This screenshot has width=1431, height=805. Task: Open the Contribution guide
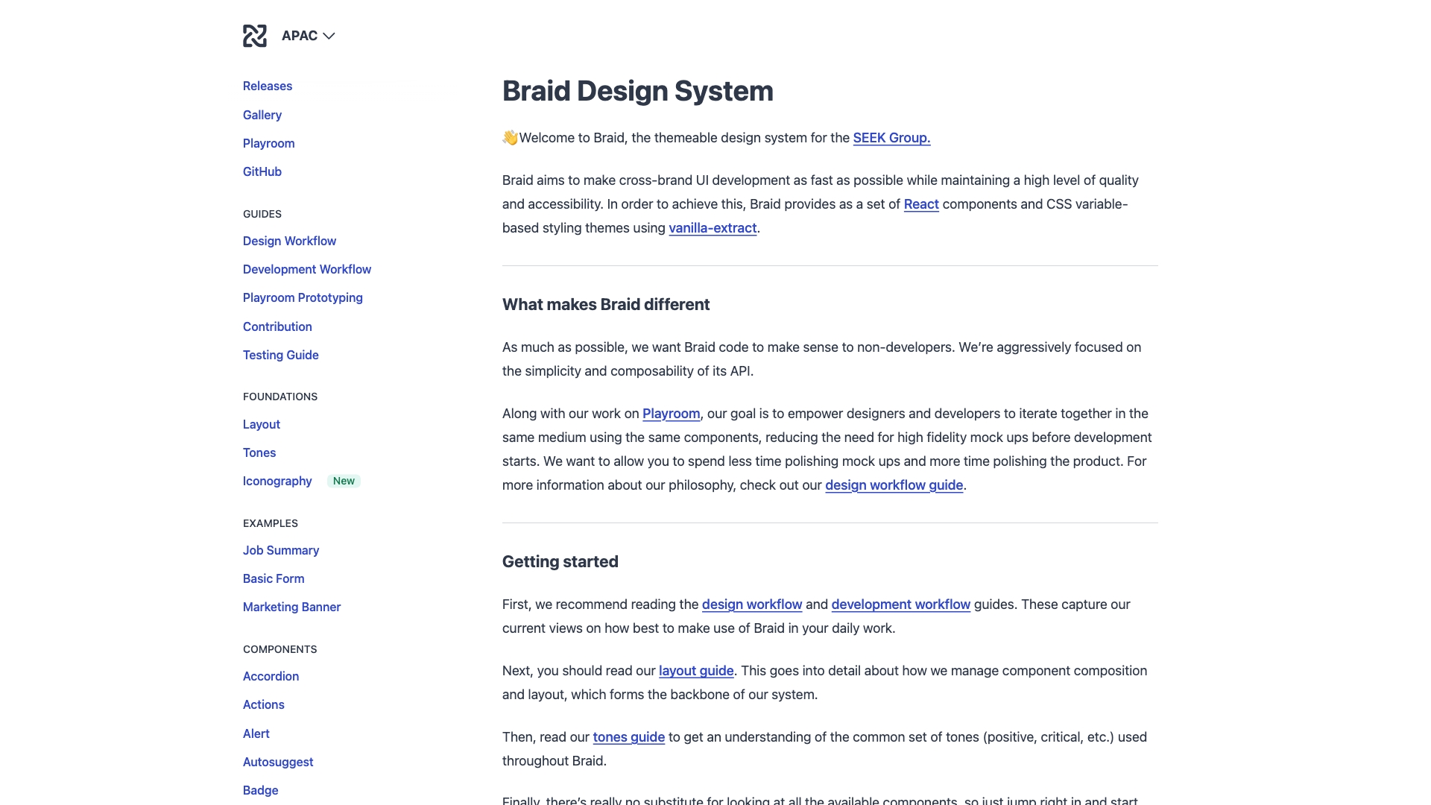tap(277, 326)
